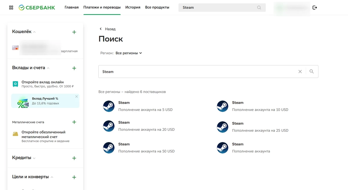Open the История tab

(x=133, y=8)
